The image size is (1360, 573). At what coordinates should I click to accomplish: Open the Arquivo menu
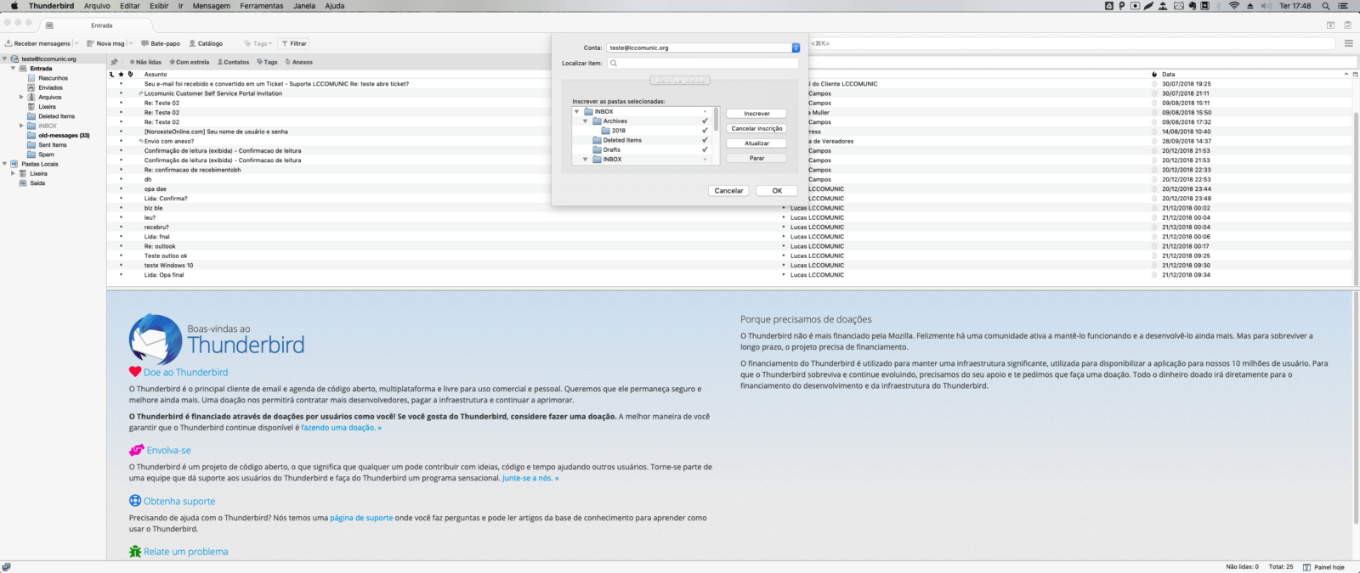97,6
